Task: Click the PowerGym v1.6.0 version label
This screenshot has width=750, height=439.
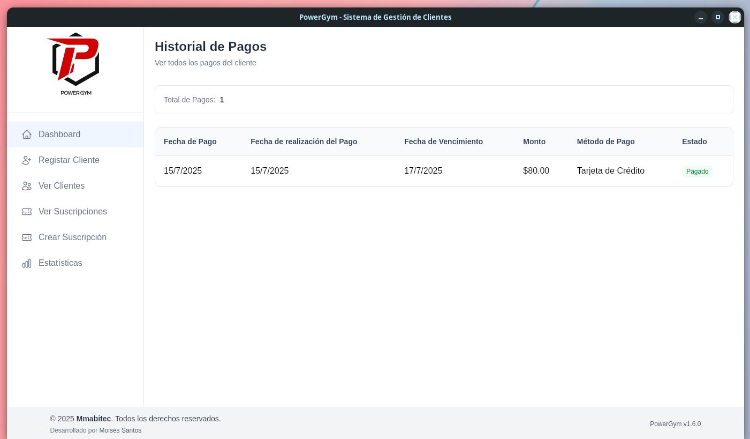Action: coord(676,424)
